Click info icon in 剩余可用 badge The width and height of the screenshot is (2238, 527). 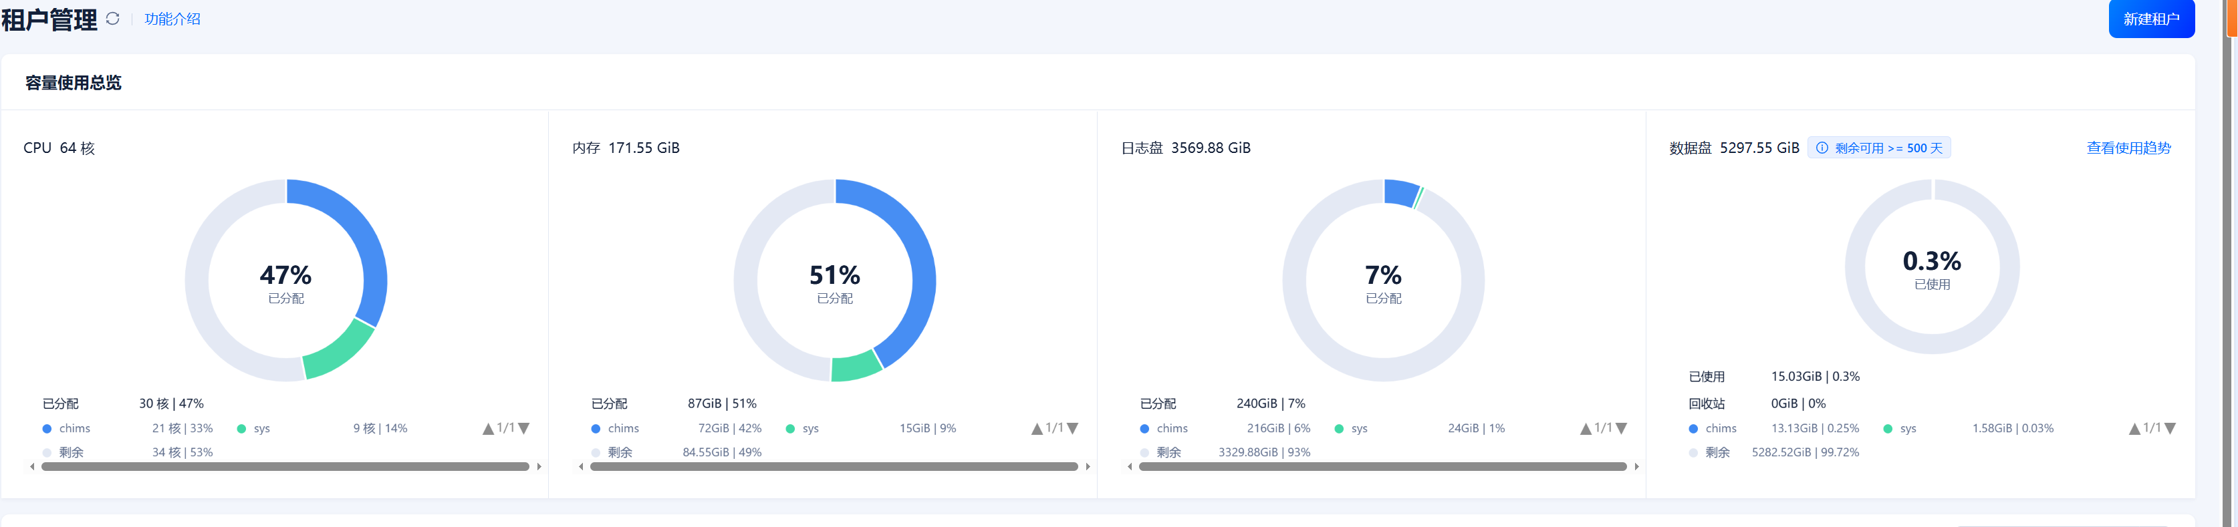tap(1822, 148)
